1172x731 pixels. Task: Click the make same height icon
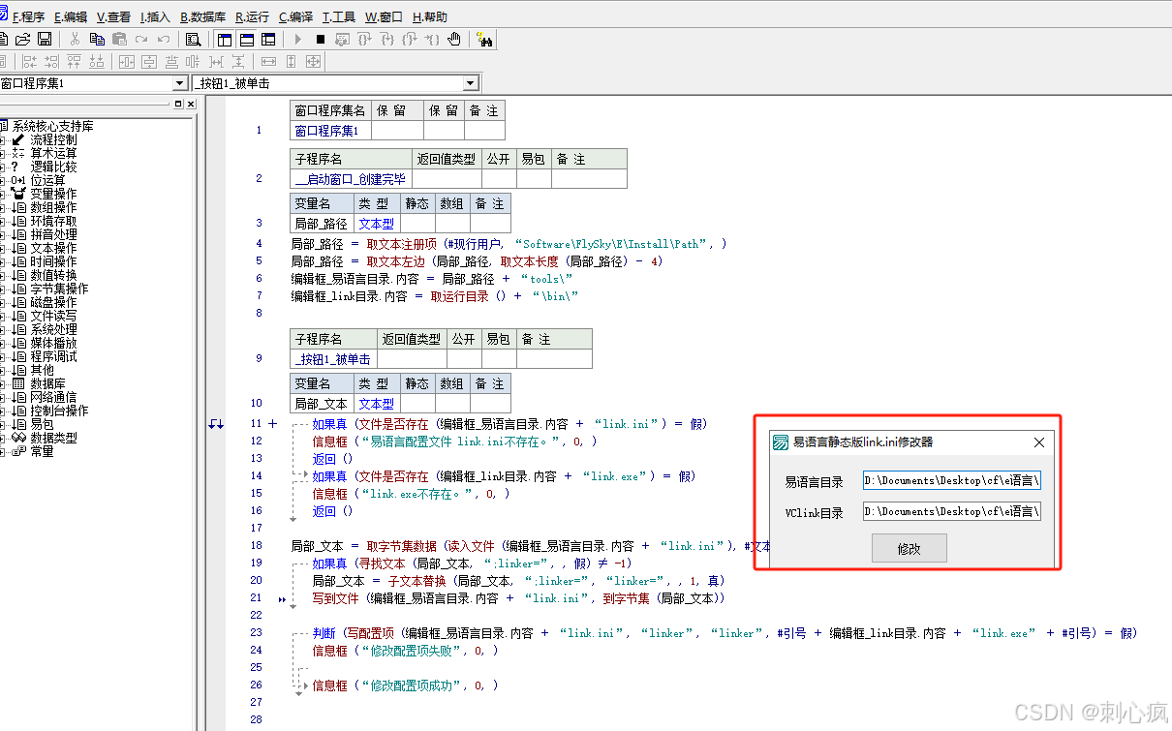[x=291, y=61]
